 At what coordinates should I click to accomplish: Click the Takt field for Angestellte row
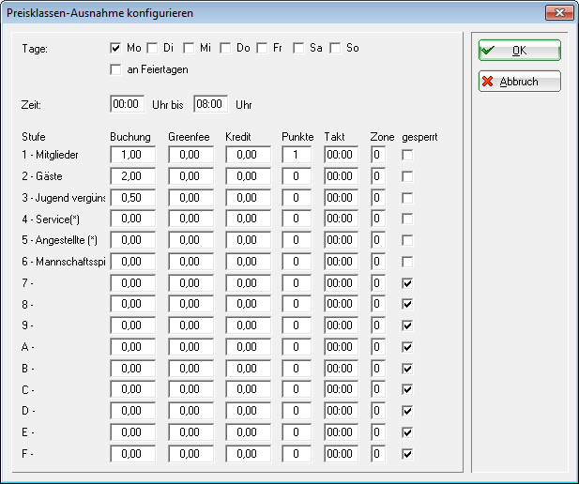[x=341, y=240]
